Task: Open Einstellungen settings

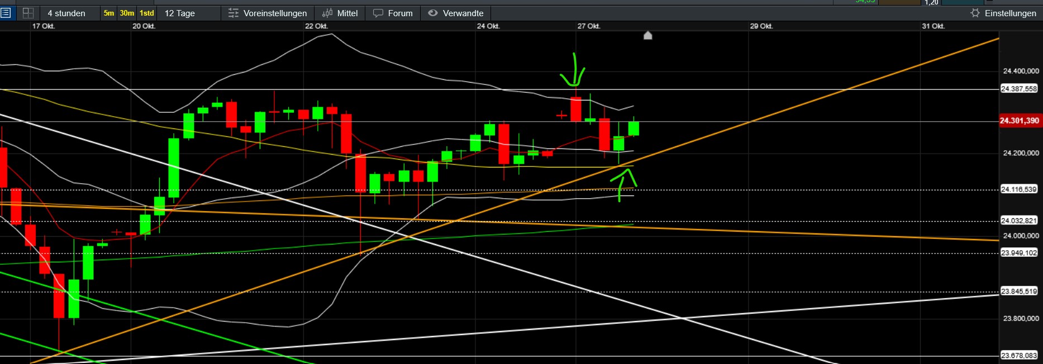Action: 1003,13
